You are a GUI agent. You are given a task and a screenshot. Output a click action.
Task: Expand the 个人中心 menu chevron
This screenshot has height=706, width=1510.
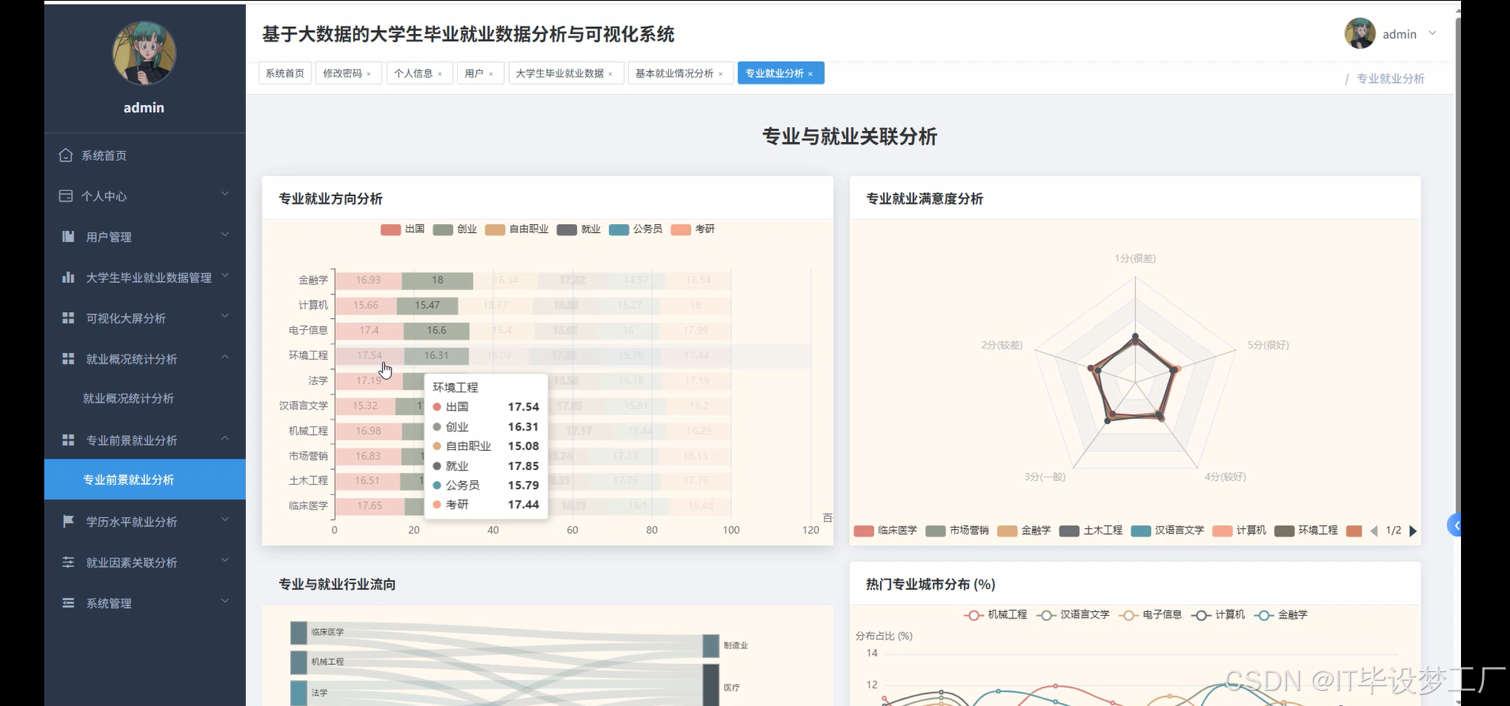[x=225, y=194]
